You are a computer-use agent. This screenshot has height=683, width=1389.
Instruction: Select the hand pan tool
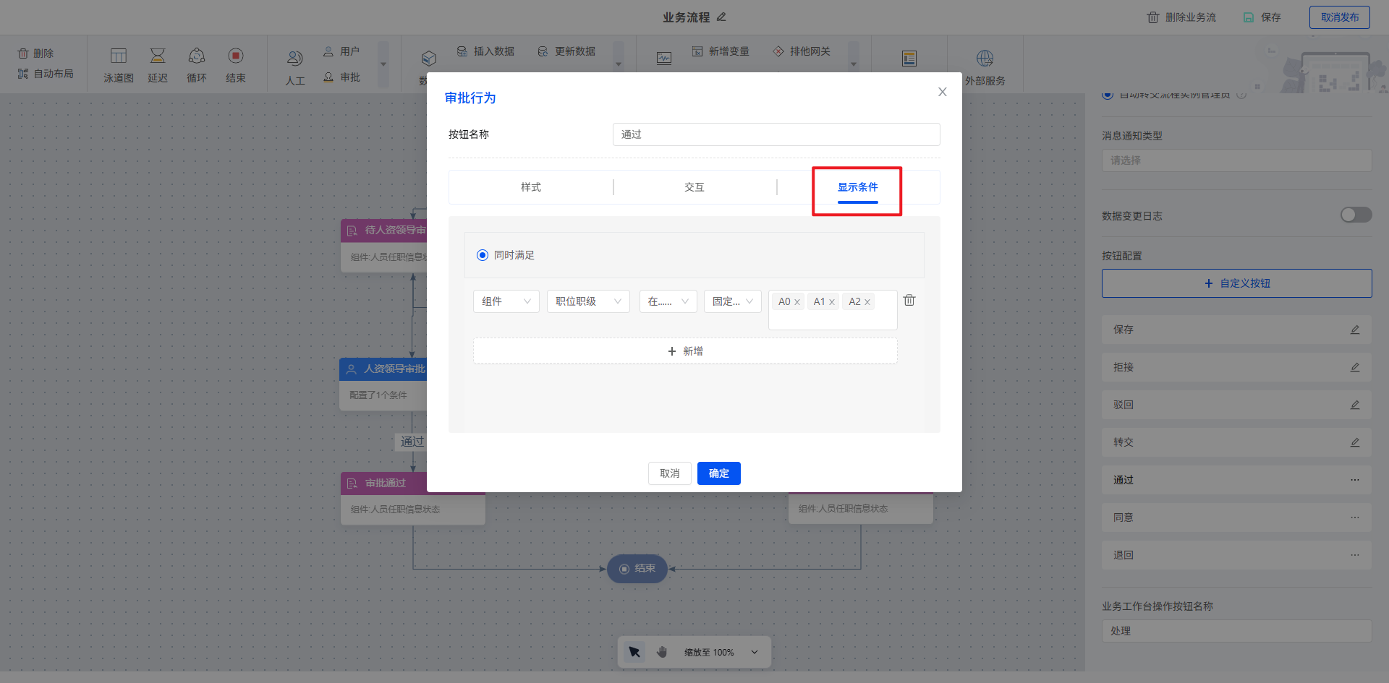point(662,652)
